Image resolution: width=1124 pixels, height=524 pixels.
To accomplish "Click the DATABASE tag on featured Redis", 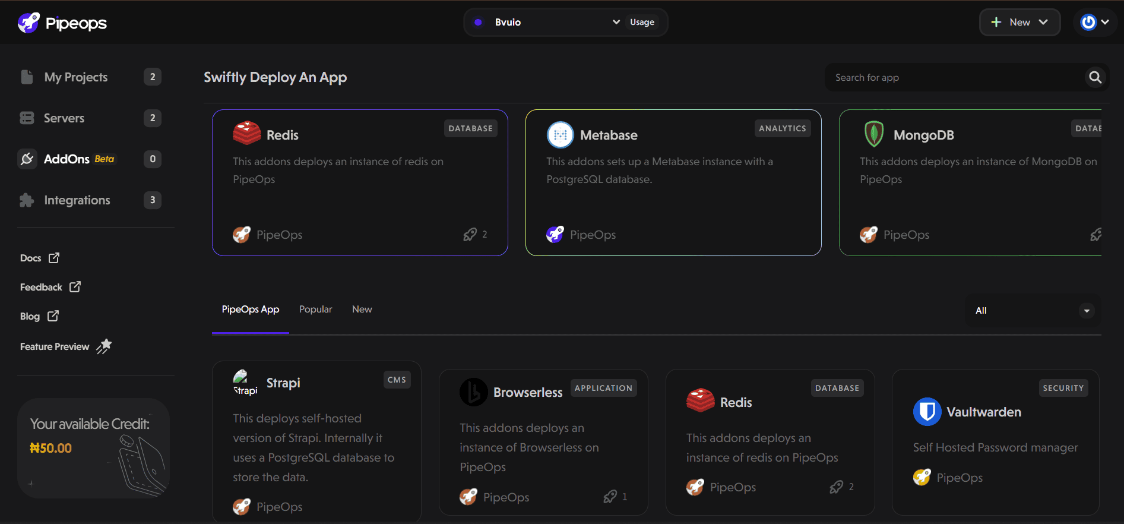I will pyautogui.click(x=470, y=128).
